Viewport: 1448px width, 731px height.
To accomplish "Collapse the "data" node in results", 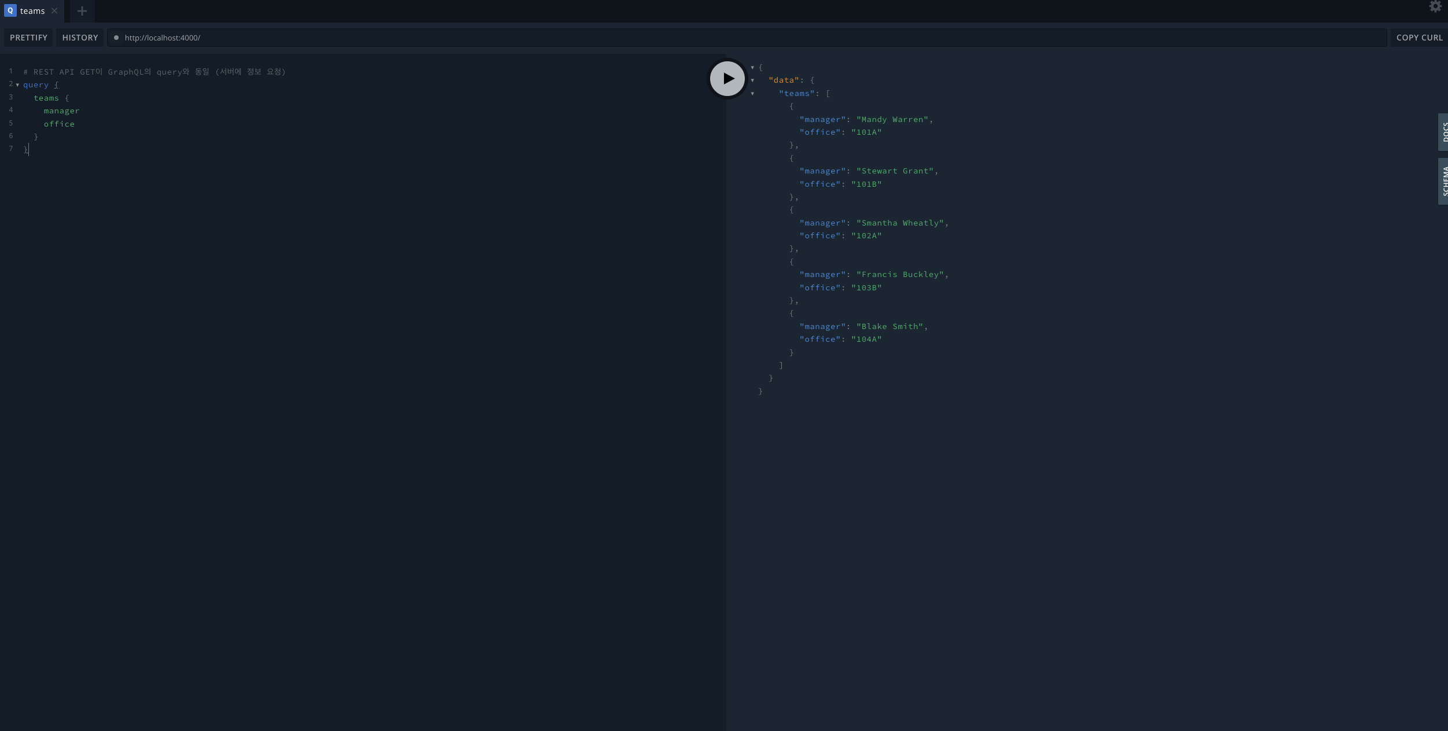I will (752, 80).
